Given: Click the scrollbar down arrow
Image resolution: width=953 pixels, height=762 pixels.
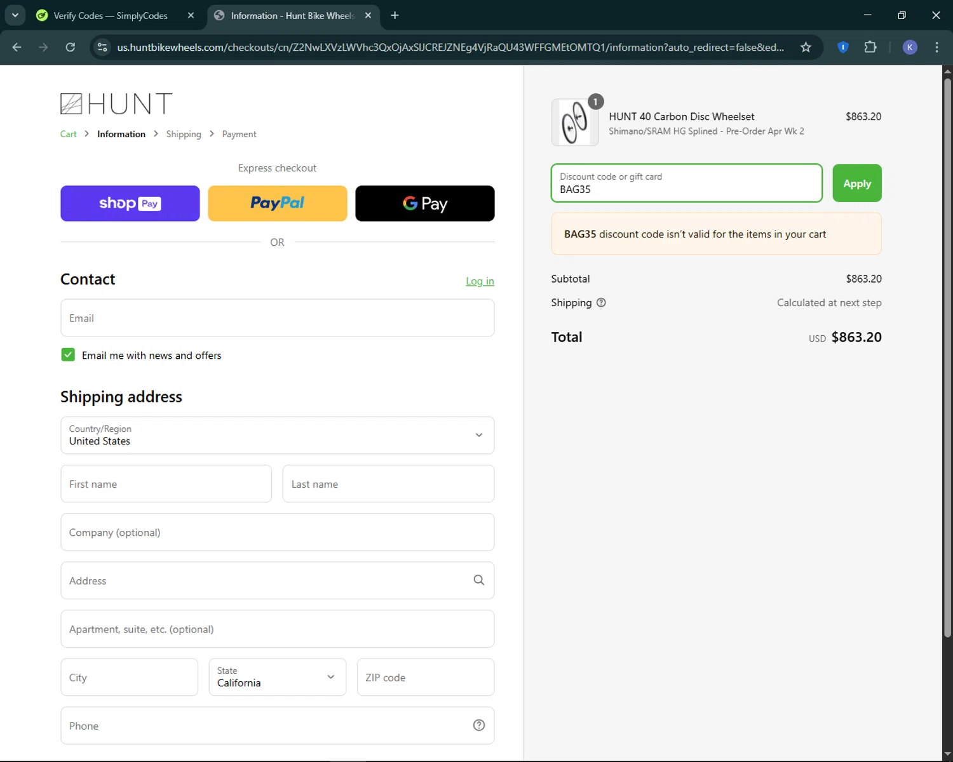Looking at the screenshot, I should (x=947, y=754).
